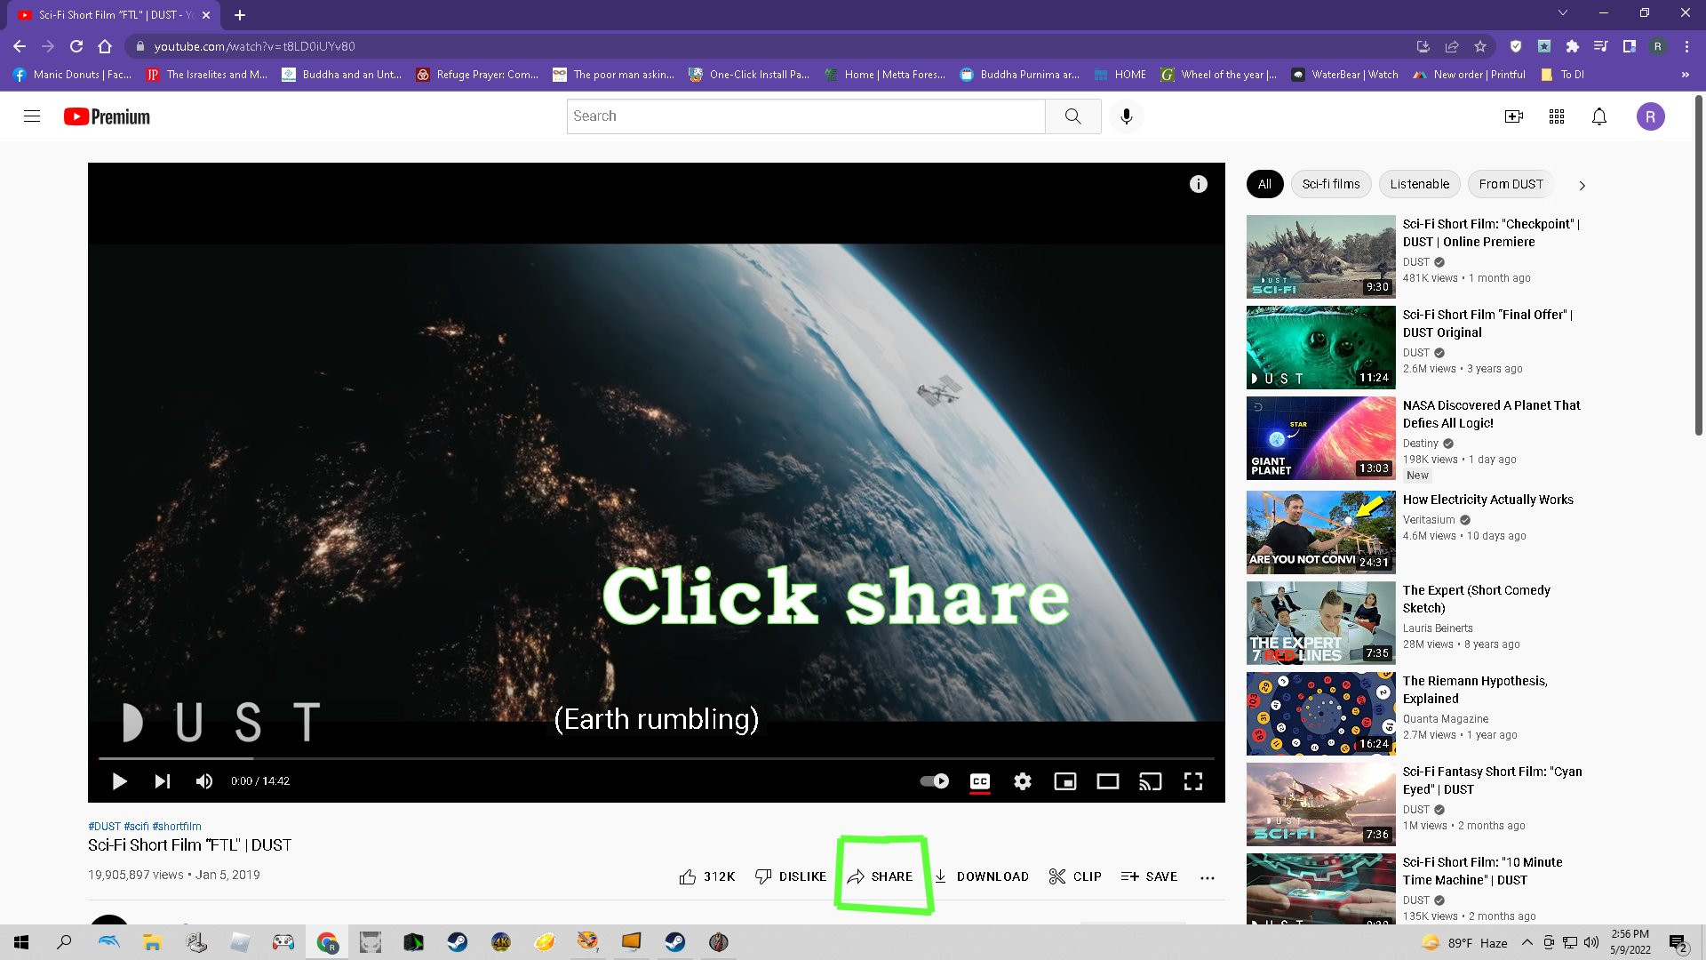Show hidden bookmarks chevron

point(1685,75)
